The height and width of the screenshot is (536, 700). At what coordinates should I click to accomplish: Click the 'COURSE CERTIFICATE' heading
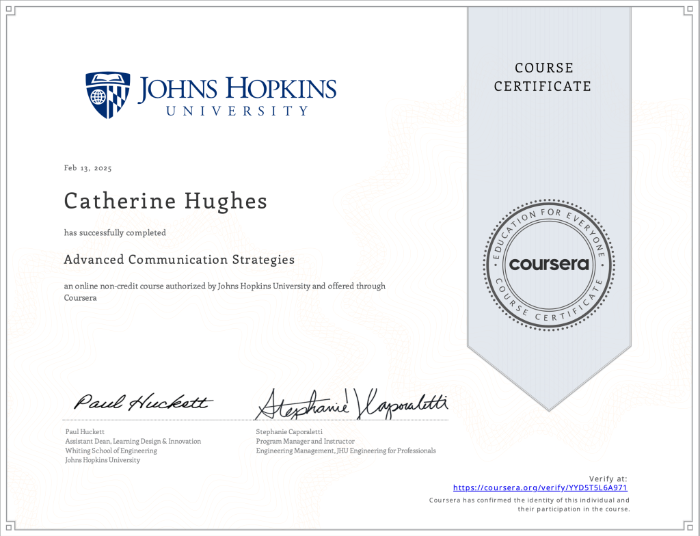pos(543,77)
